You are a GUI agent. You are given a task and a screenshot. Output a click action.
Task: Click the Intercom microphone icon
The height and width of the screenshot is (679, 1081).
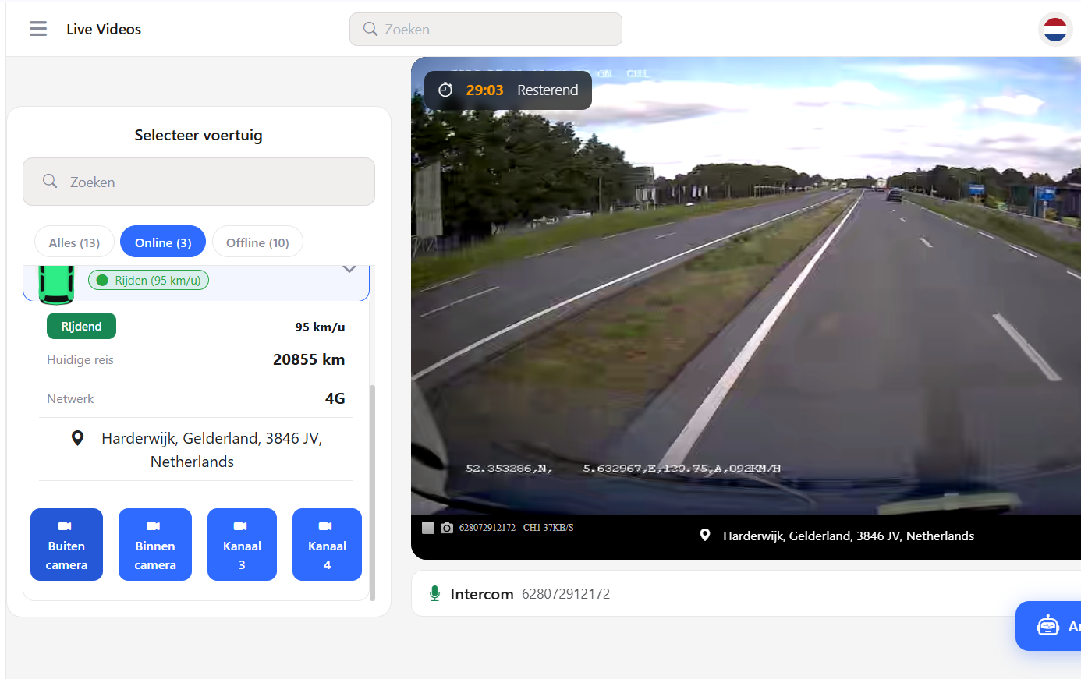coord(434,593)
